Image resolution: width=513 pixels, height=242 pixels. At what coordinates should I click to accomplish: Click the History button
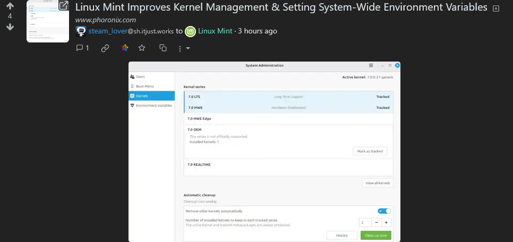tap(342, 236)
